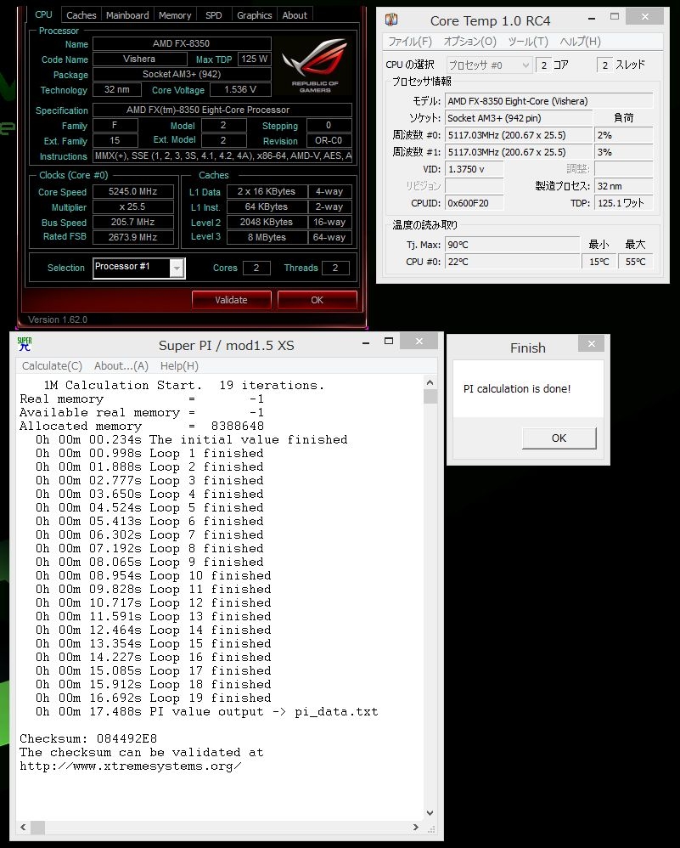Click the Checksum: 084492E8 line
Viewport: 680px width, 848px height.
[88, 738]
